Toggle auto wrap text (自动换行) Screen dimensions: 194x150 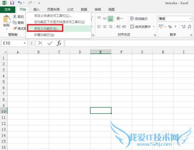[x=139, y=19]
